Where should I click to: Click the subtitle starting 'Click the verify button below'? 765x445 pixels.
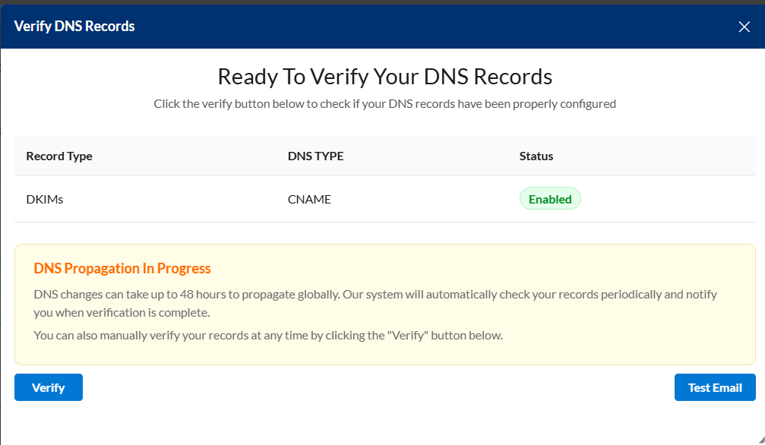coord(384,103)
